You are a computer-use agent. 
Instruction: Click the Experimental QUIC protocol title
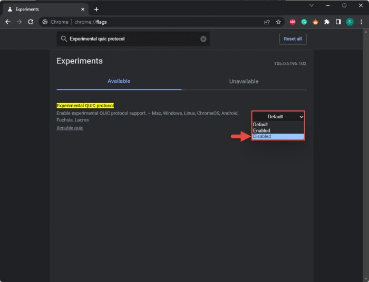point(85,106)
